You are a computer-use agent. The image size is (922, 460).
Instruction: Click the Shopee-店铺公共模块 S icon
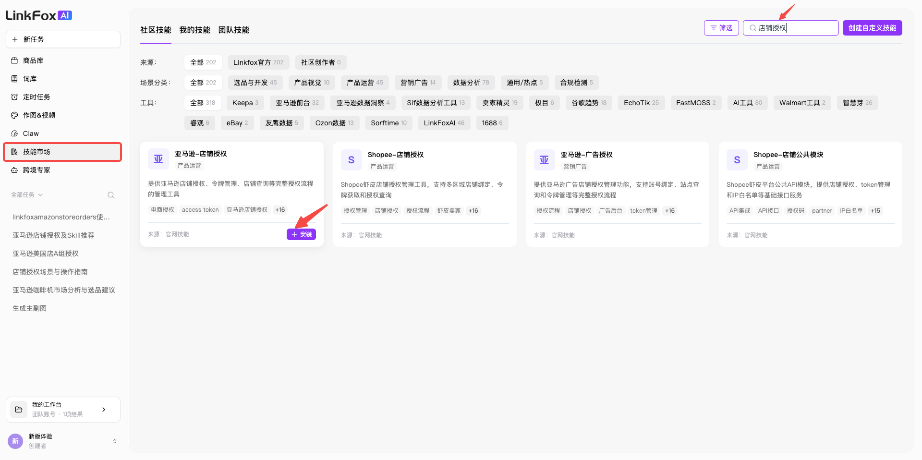(737, 160)
